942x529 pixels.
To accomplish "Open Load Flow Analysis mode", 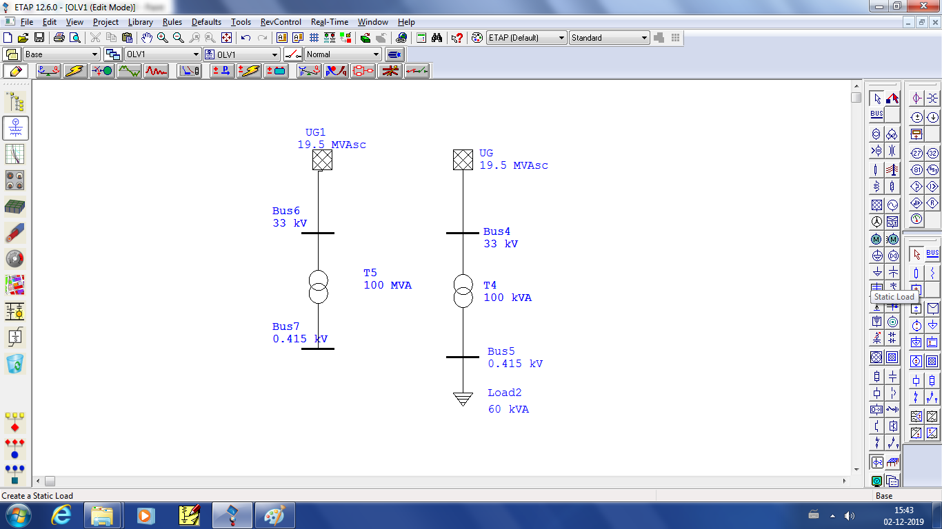I will pos(48,70).
